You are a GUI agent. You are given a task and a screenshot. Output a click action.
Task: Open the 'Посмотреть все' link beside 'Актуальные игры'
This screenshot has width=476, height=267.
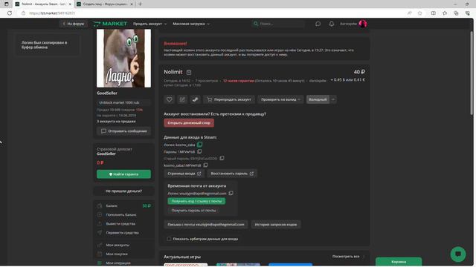[x=348, y=257]
